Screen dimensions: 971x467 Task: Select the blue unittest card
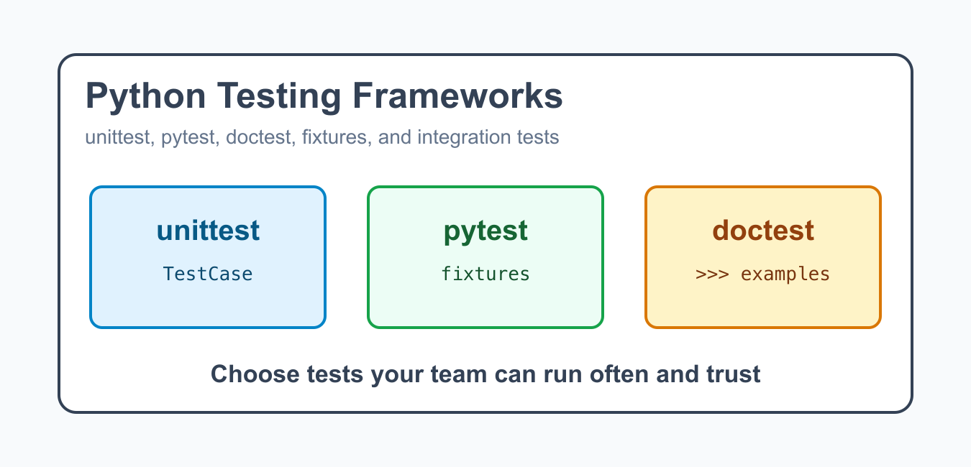click(208, 257)
